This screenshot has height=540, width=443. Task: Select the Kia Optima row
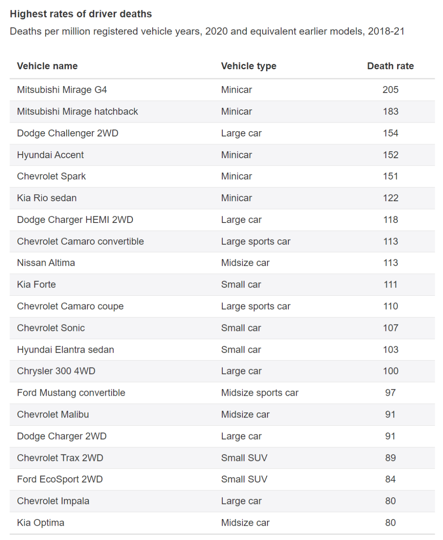coord(222,523)
